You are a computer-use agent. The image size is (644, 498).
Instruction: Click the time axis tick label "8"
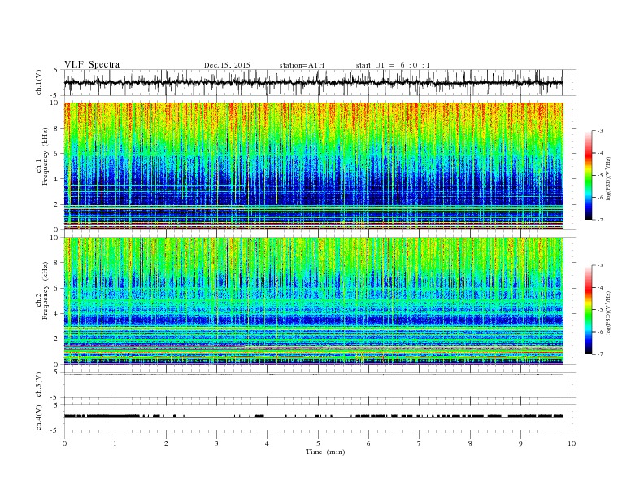(470, 443)
